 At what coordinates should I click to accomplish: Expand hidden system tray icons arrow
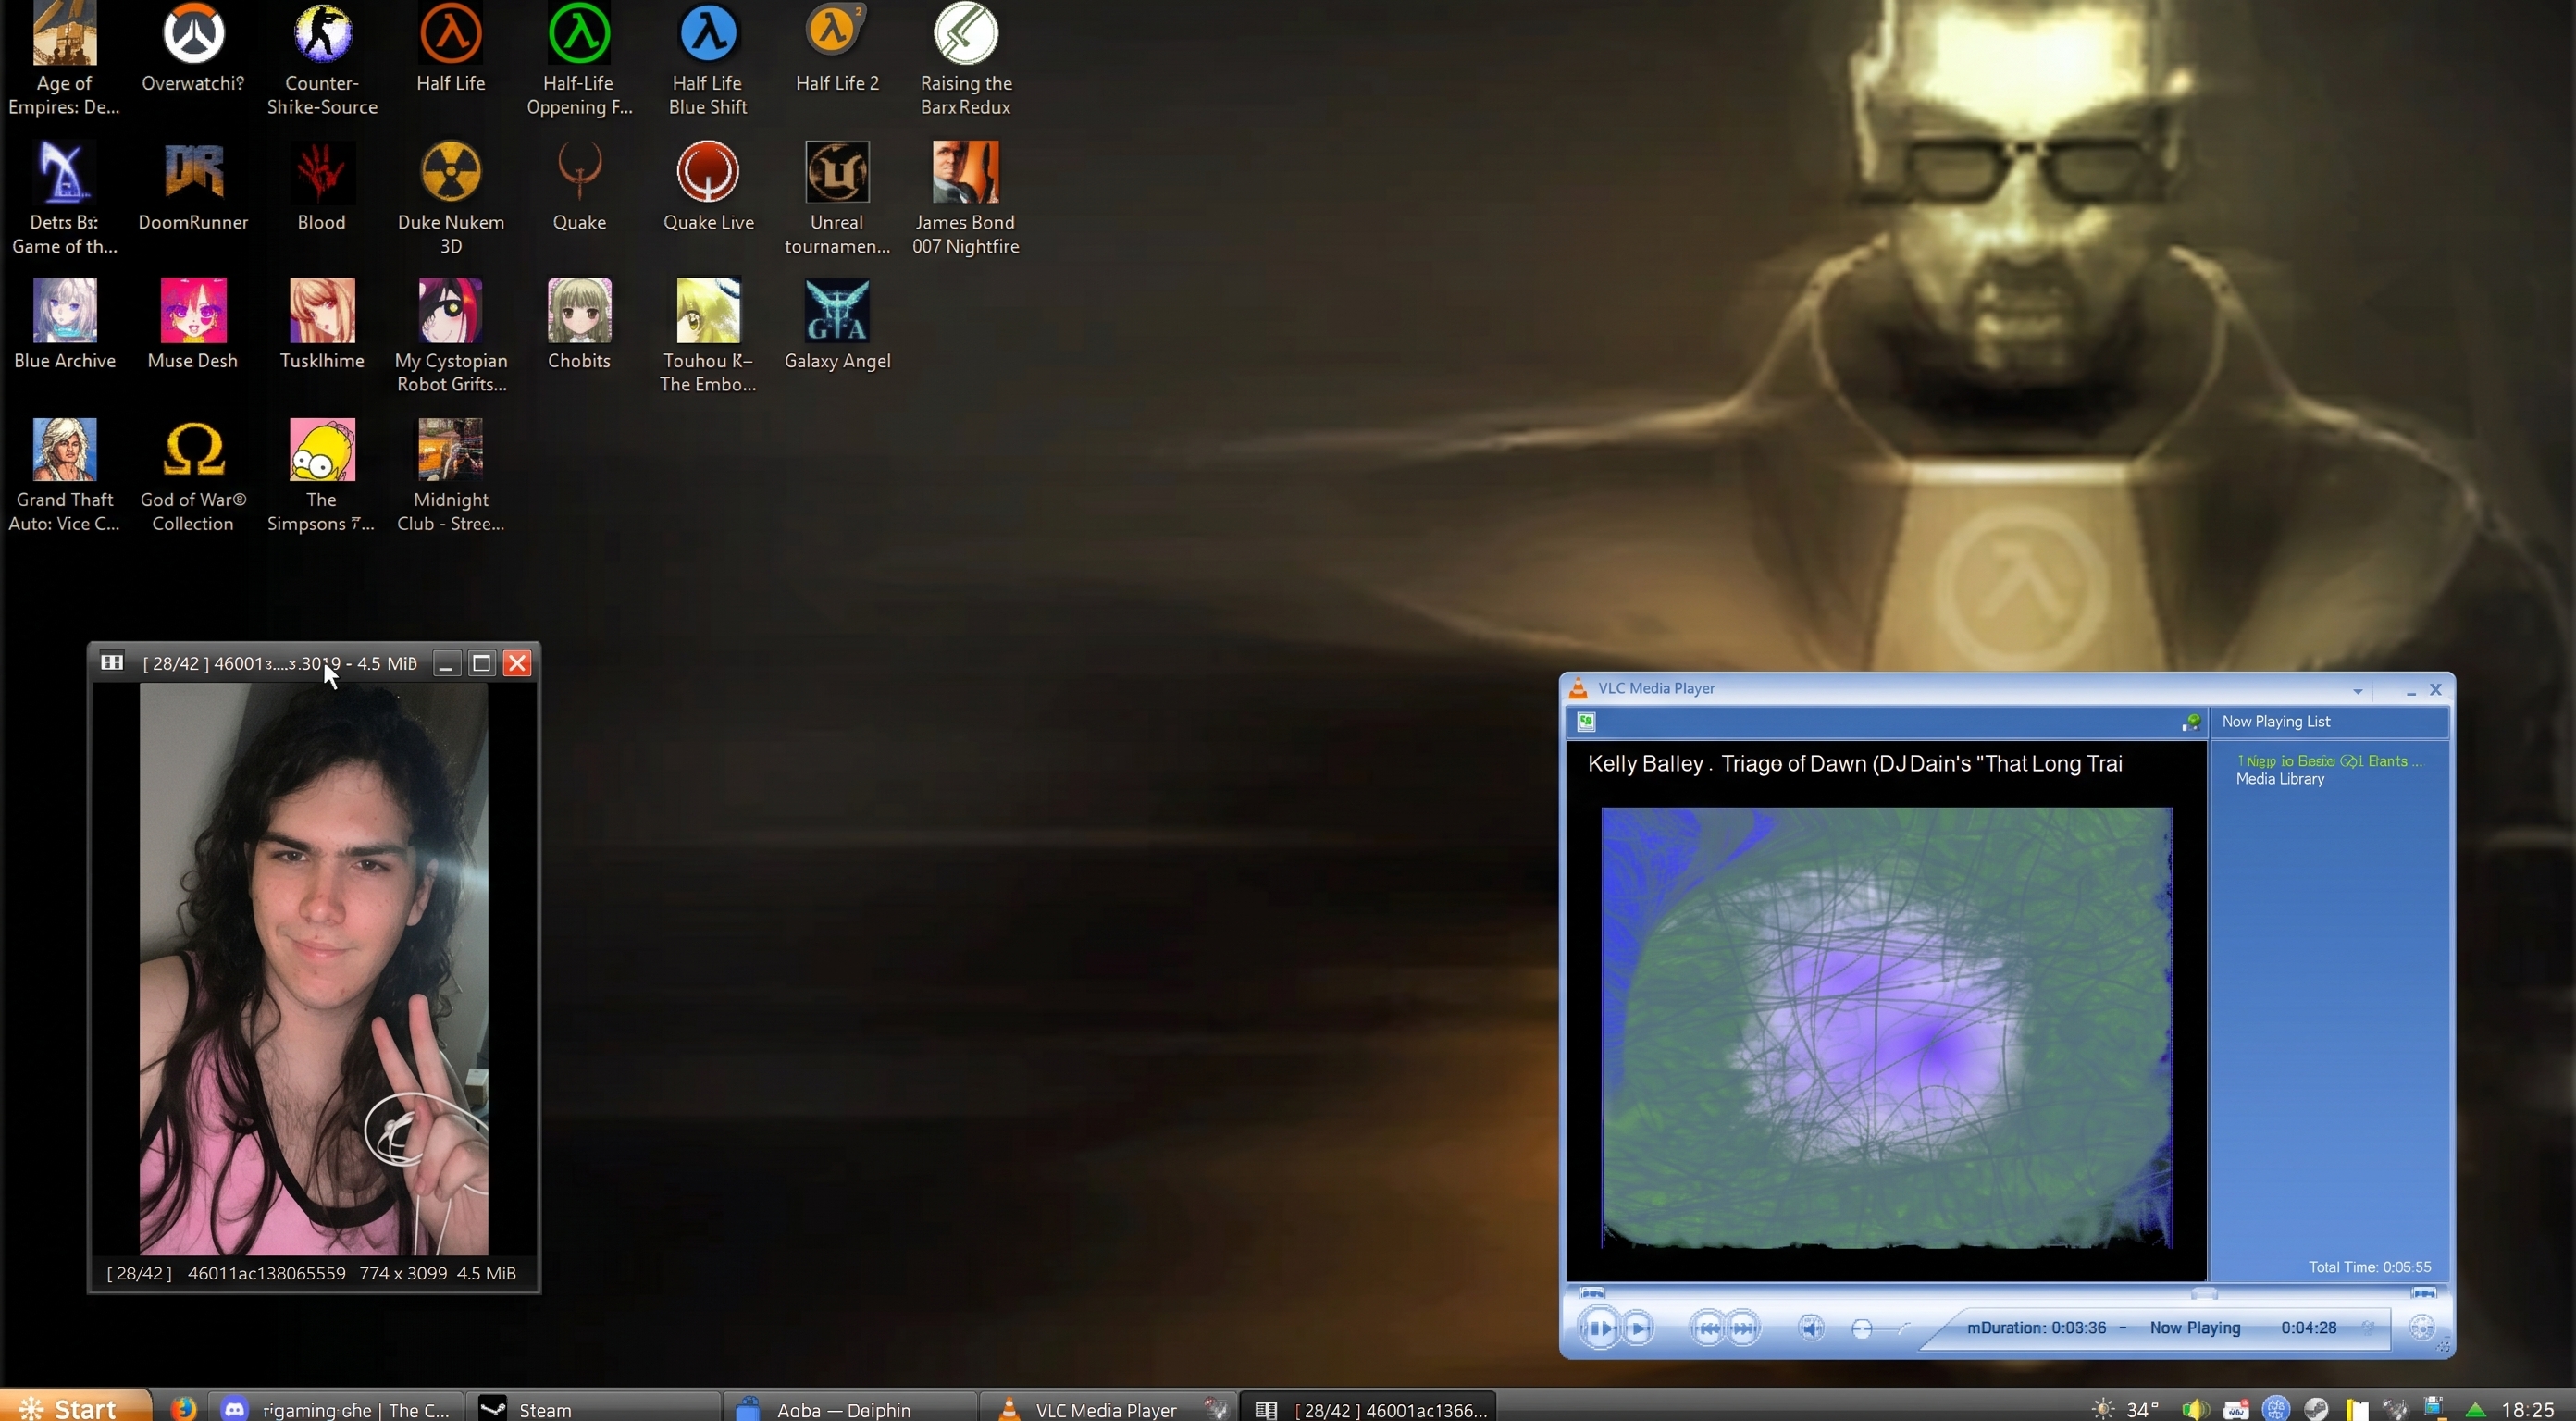2476,1410
